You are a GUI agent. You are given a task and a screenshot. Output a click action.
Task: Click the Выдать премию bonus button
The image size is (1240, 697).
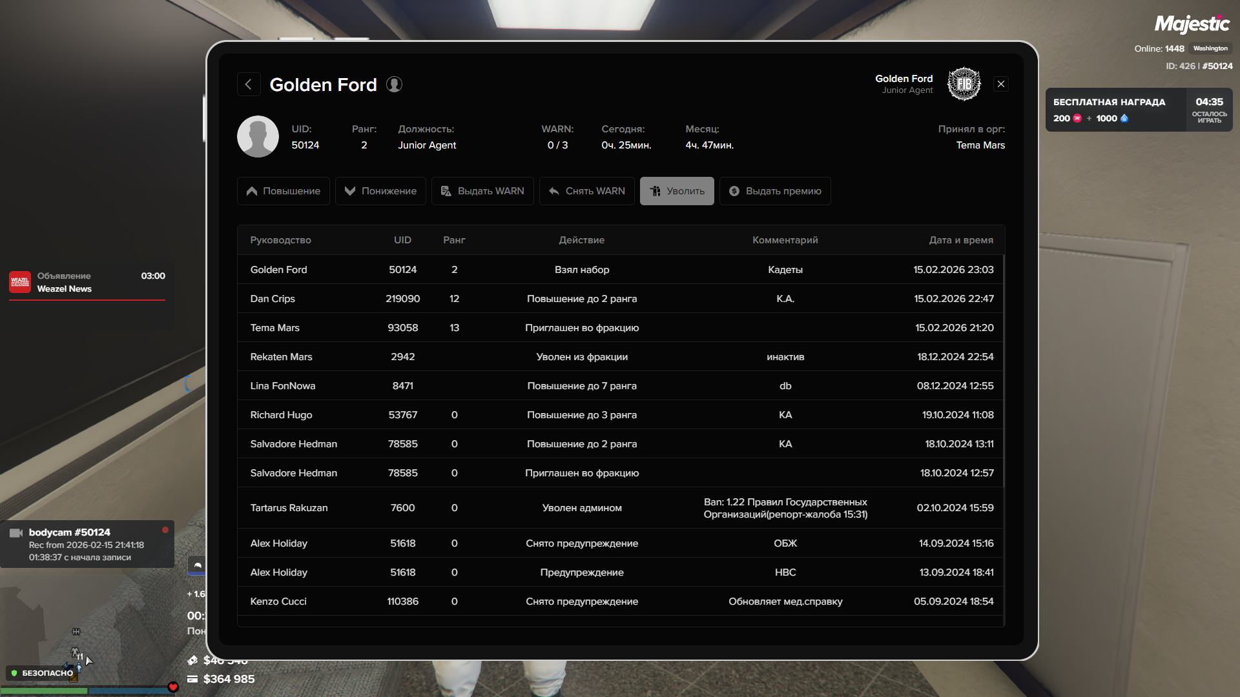775,191
